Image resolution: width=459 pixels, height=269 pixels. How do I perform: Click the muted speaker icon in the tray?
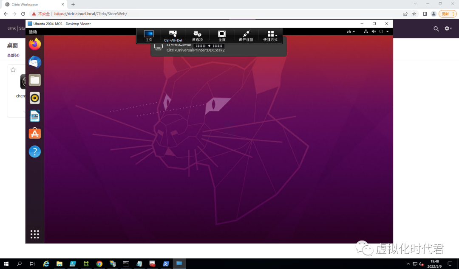pyautogui.click(x=422, y=264)
